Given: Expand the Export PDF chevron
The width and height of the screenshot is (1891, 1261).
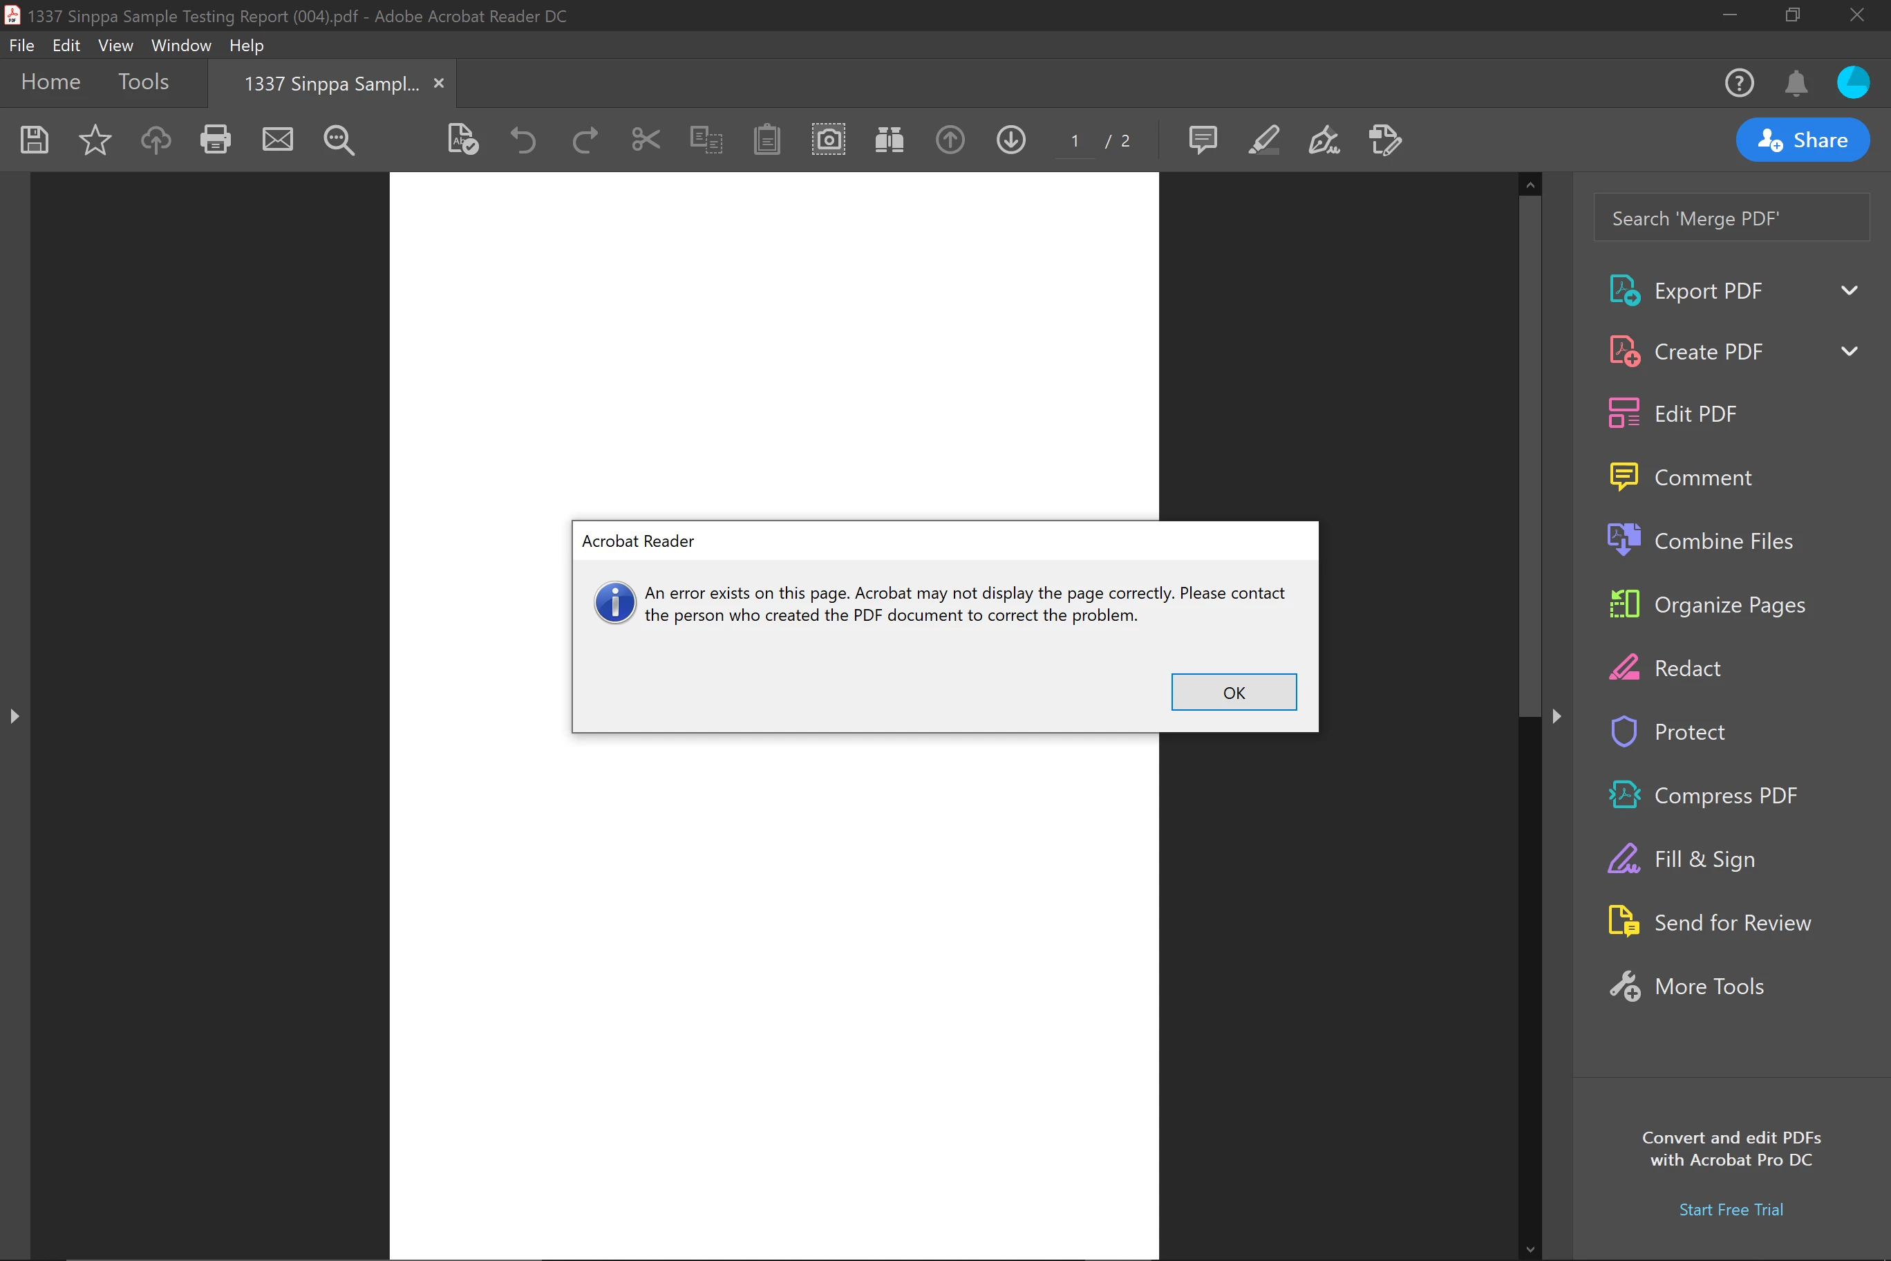Looking at the screenshot, I should pyautogui.click(x=1848, y=290).
